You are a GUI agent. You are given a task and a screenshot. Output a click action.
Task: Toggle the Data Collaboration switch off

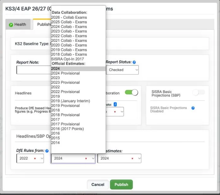click(131, 93)
